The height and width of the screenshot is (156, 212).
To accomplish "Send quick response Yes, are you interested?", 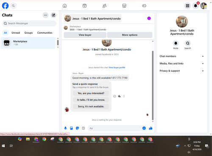I will pos(91,93).
